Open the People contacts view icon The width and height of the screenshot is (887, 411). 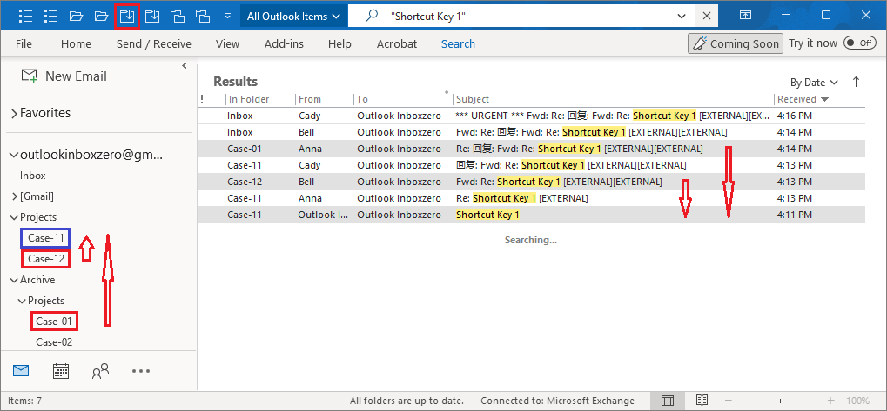tap(100, 371)
